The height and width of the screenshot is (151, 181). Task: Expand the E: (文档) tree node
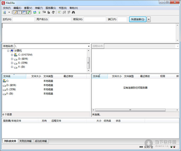(x=12, y=63)
